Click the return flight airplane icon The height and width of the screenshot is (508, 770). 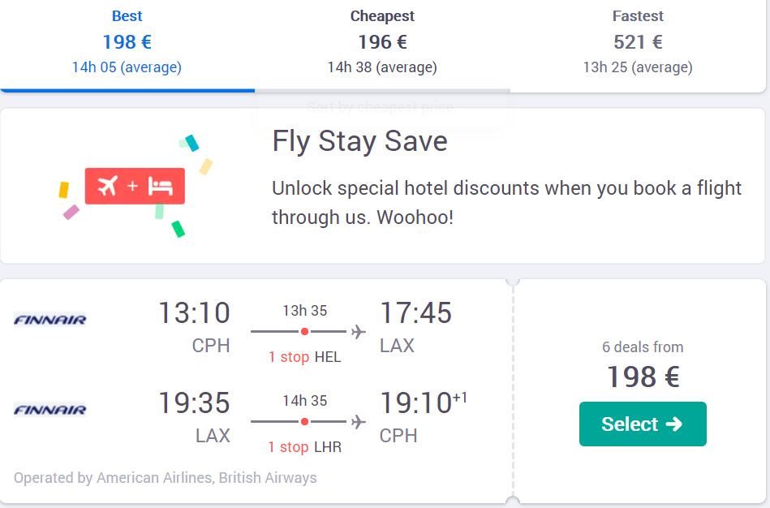pyautogui.click(x=359, y=421)
